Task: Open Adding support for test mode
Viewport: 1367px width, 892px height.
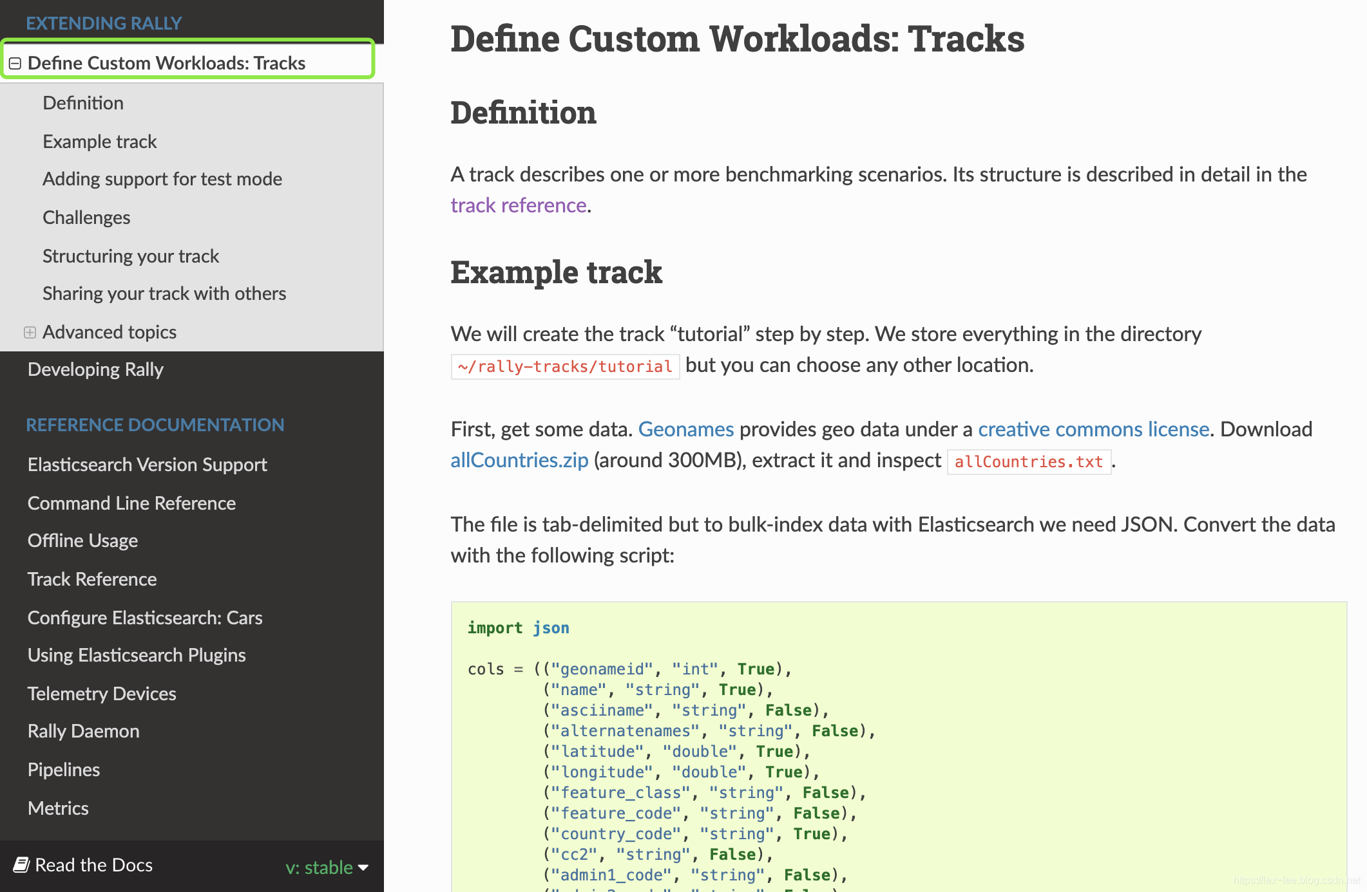Action: [x=162, y=179]
